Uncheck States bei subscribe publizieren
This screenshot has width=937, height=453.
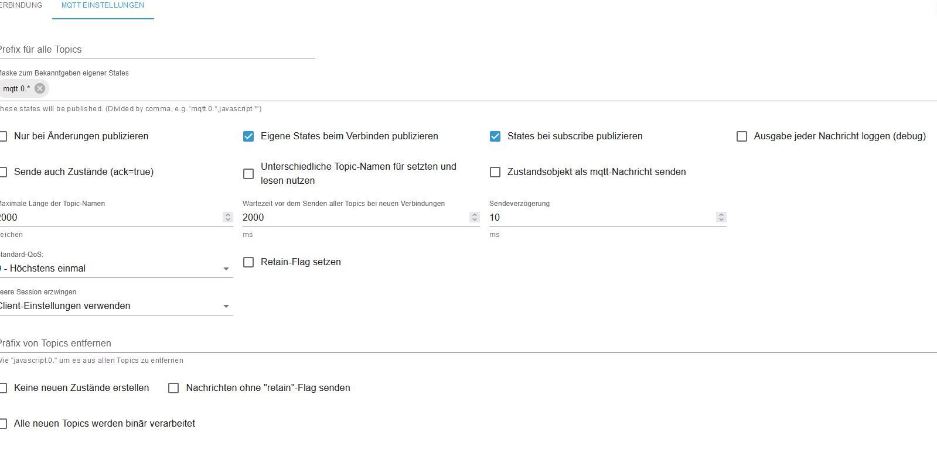[495, 136]
